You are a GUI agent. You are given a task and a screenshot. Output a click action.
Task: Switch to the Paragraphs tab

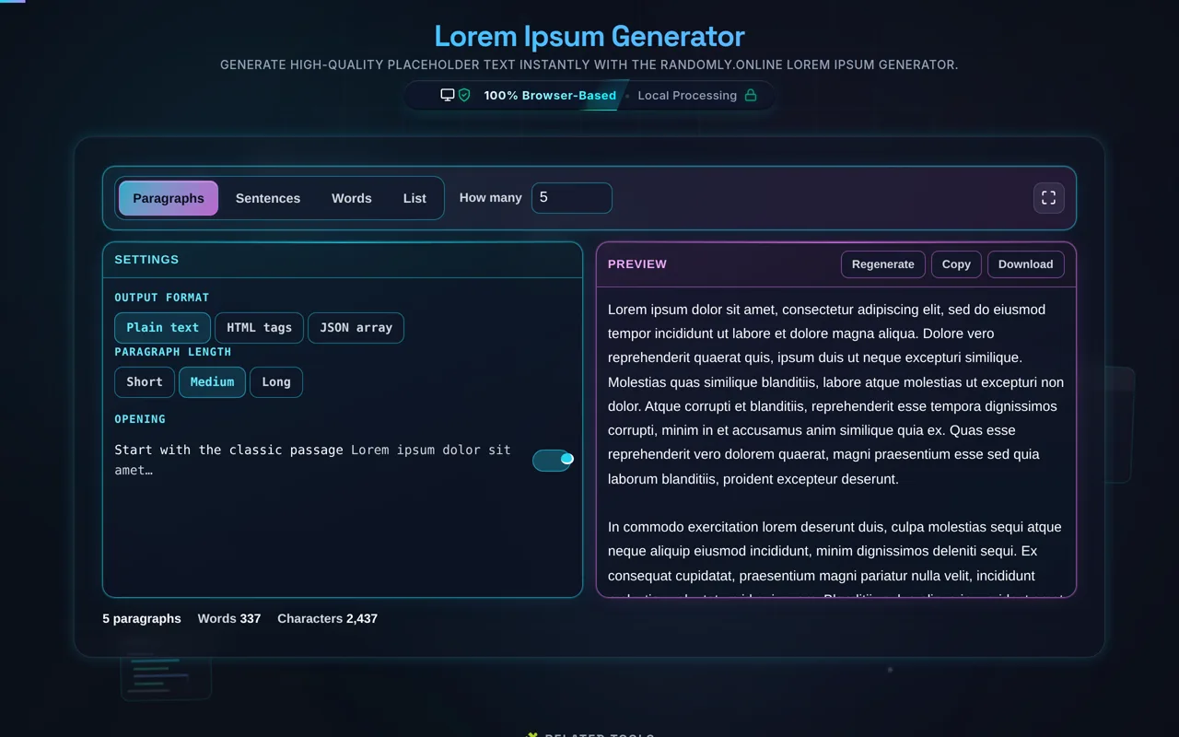(x=169, y=198)
